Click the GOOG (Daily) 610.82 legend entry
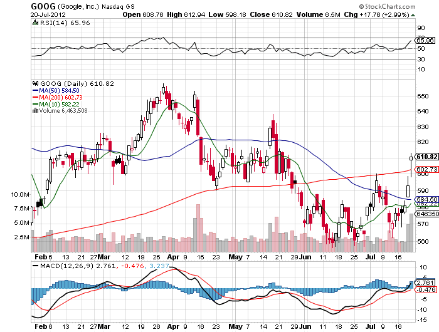Screen dimensions: 439x332 tap(77, 84)
